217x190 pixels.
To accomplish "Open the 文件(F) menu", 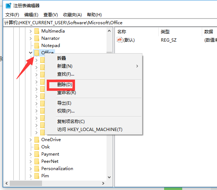I will [x=12, y=15].
